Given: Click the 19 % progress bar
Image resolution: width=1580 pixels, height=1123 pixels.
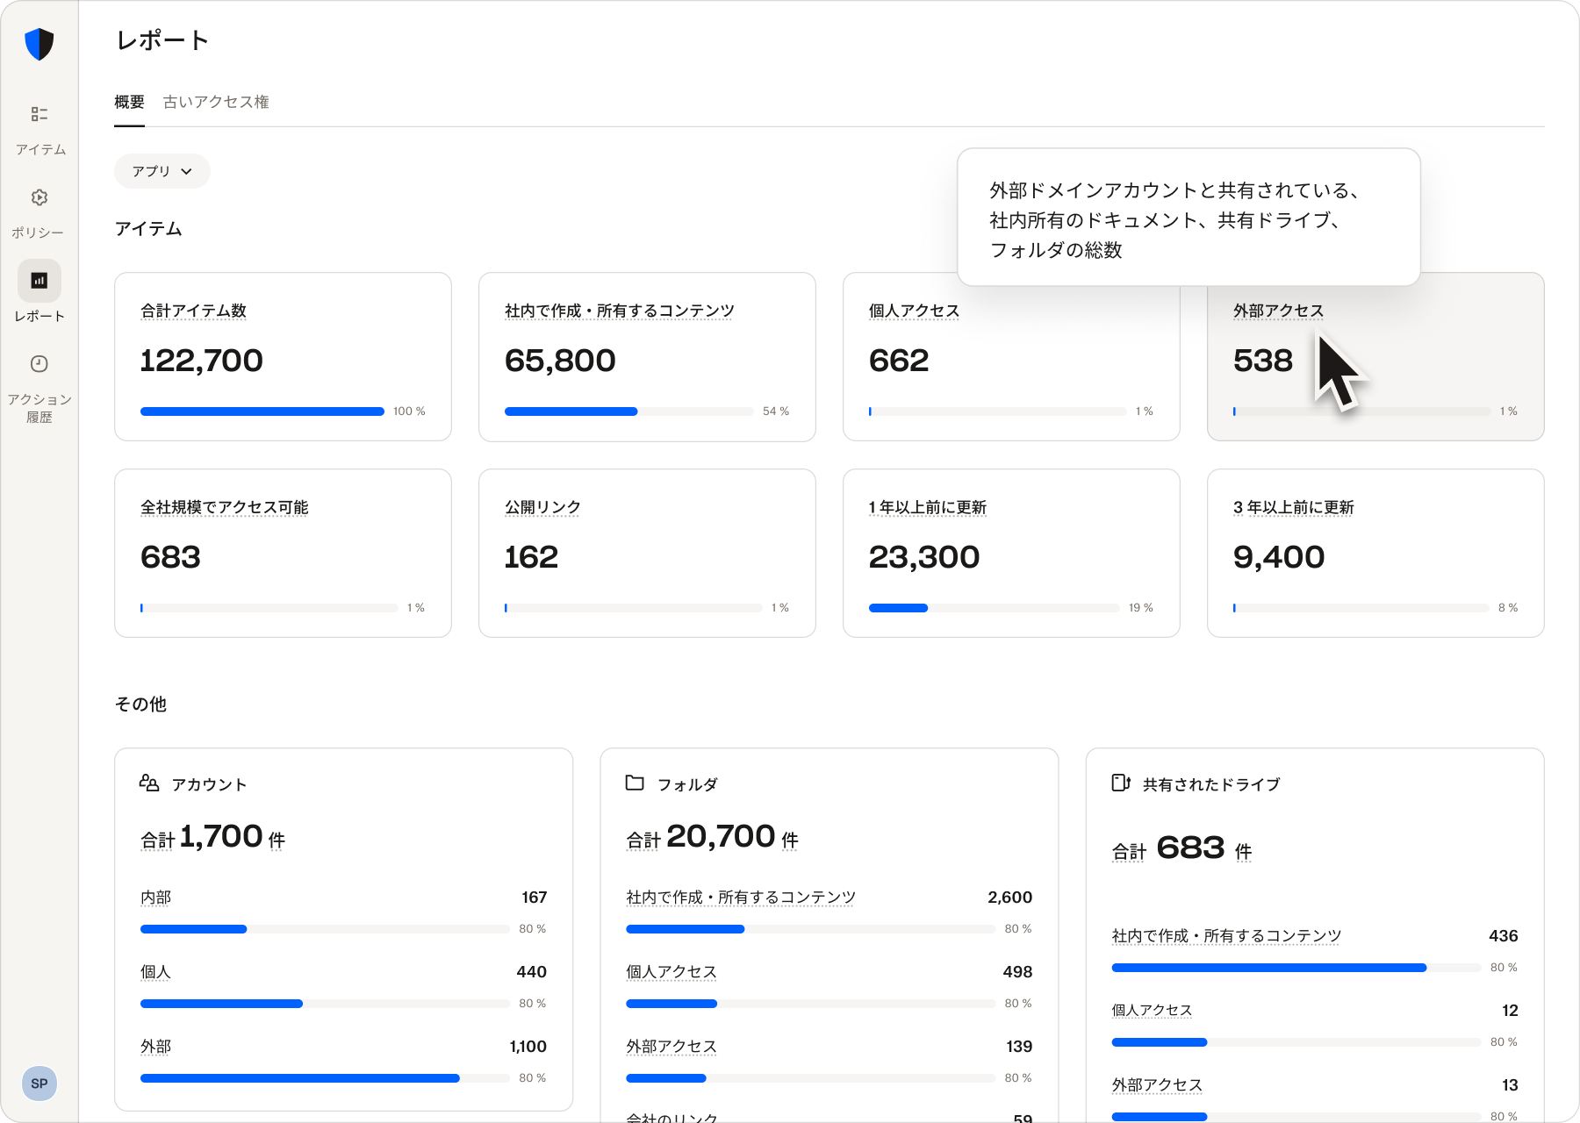Looking at the screenshot, I should [994, 608].
